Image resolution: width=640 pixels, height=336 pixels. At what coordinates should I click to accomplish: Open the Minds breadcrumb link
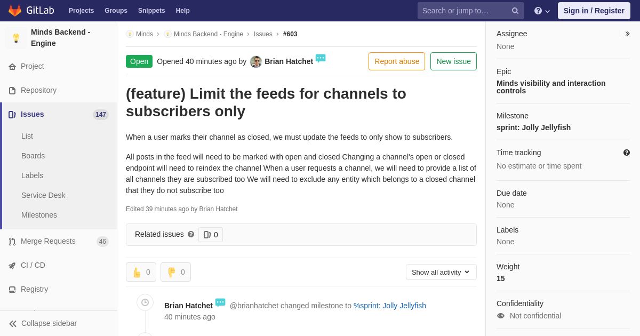coord(145,34)
